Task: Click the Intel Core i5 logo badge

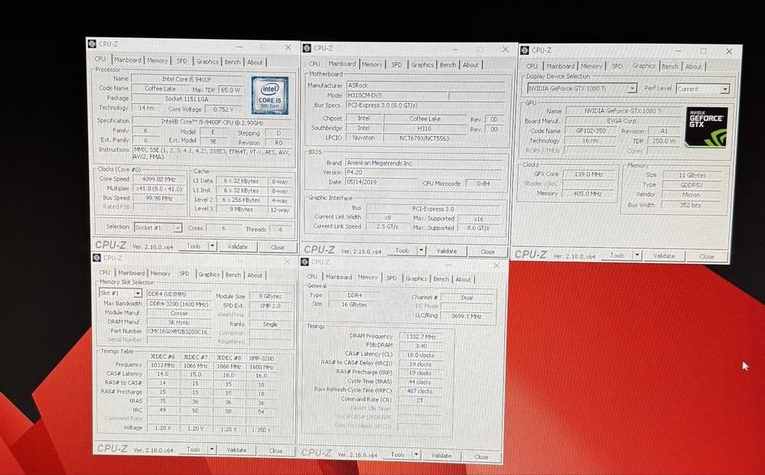Action: (x=270, y=95)
